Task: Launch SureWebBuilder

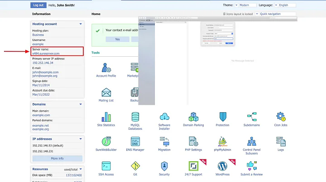Action: [106, 144]
